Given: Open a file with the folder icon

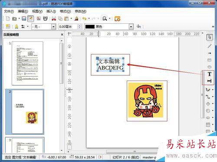Looking at the screenshot, I should click(x=14, y=19).
